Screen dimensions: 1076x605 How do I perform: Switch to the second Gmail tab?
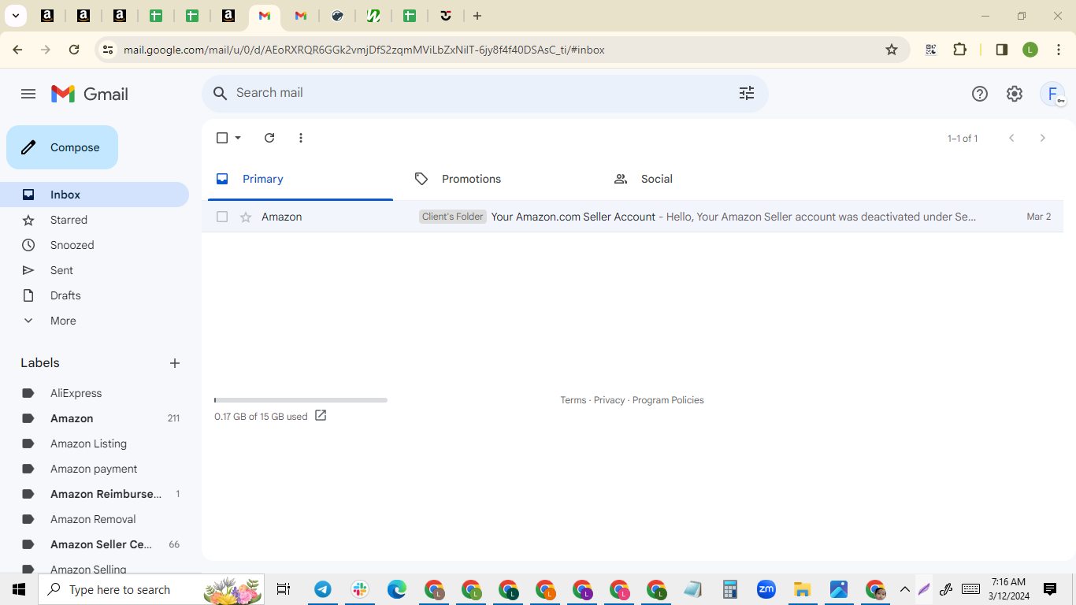[301, 16]
